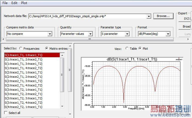Expand the Network data file dropdown arrow
Viewport: 192px width, 118px height.
(x=149, y=16)
